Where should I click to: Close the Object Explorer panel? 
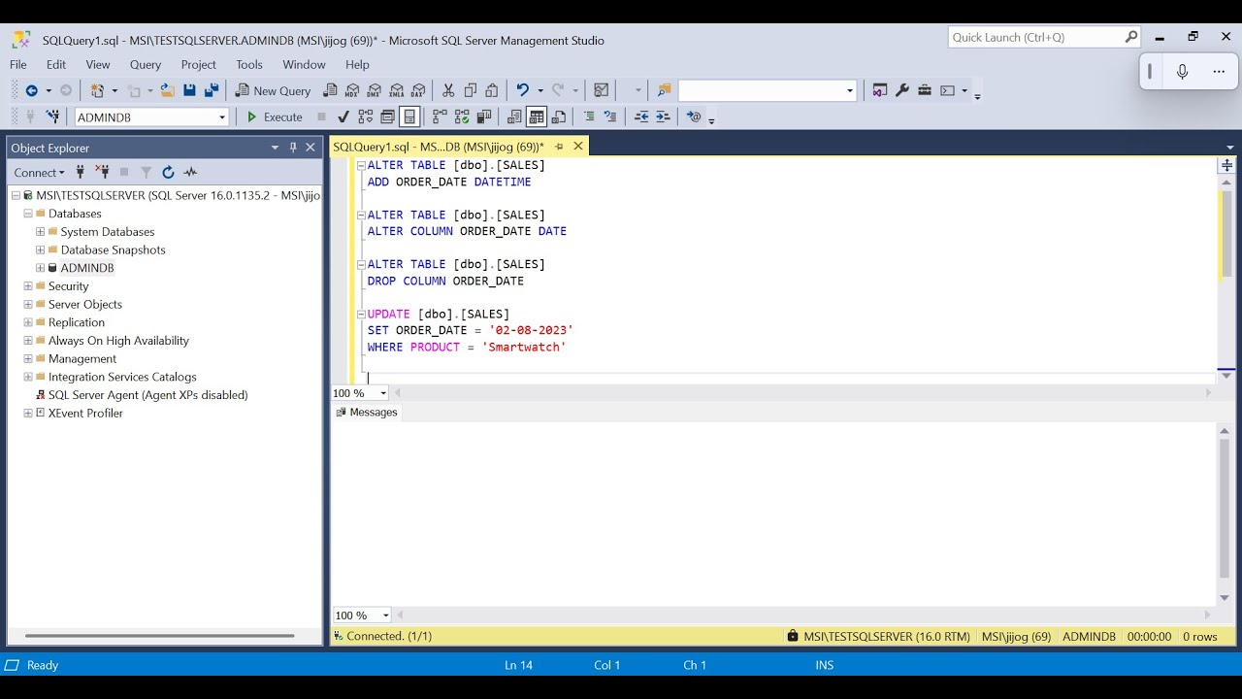310,148
